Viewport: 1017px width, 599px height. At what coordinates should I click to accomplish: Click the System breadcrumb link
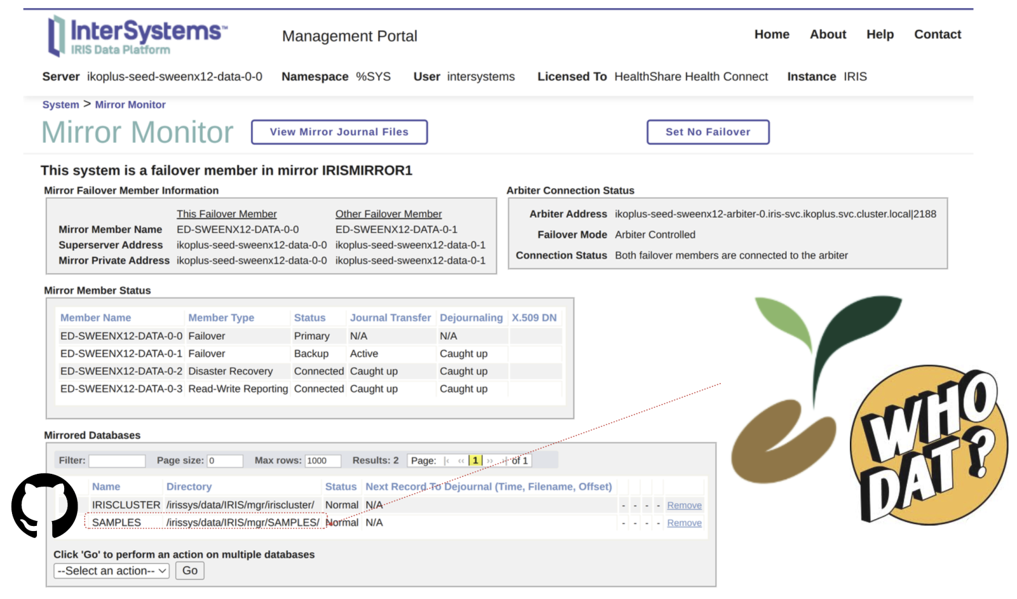(60, 105)
